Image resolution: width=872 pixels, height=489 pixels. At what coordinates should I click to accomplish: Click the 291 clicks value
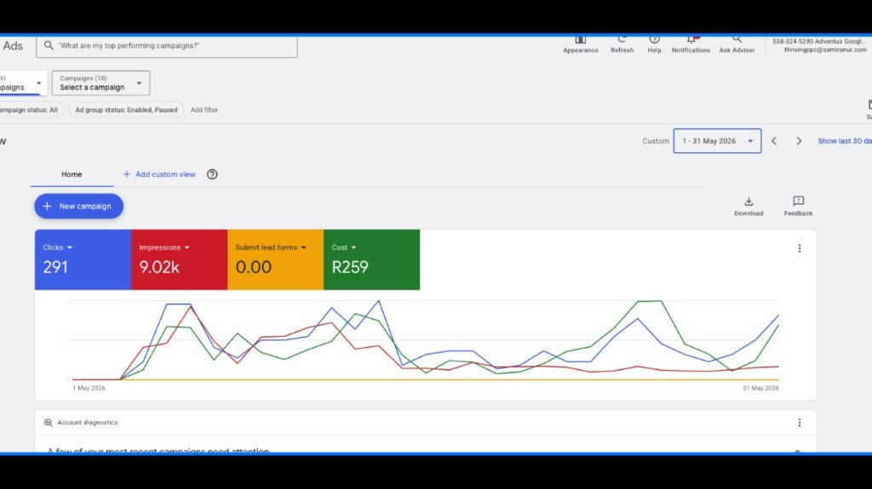click(x=55, y=267)
